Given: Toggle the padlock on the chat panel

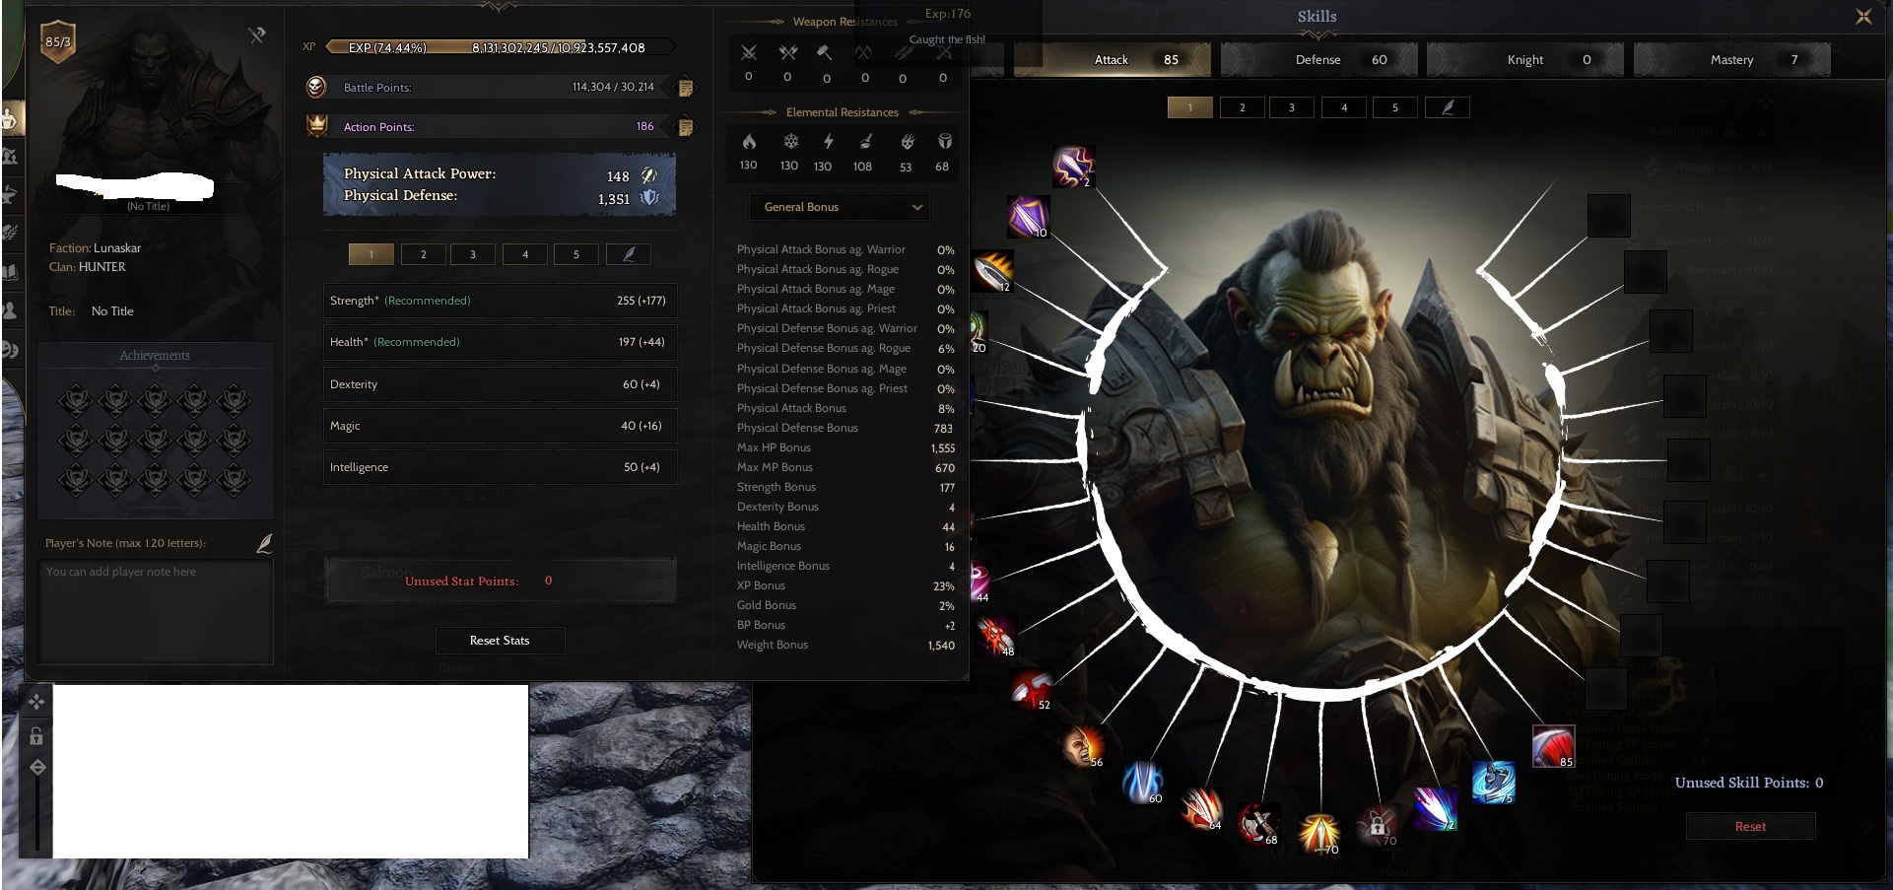Looking at the screenshot, I should pos(36,735).
